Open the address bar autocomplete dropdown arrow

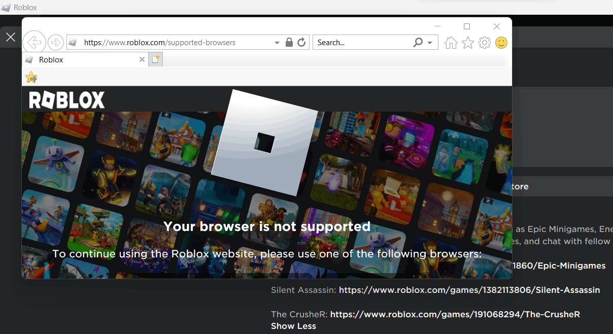pos(277,43)
